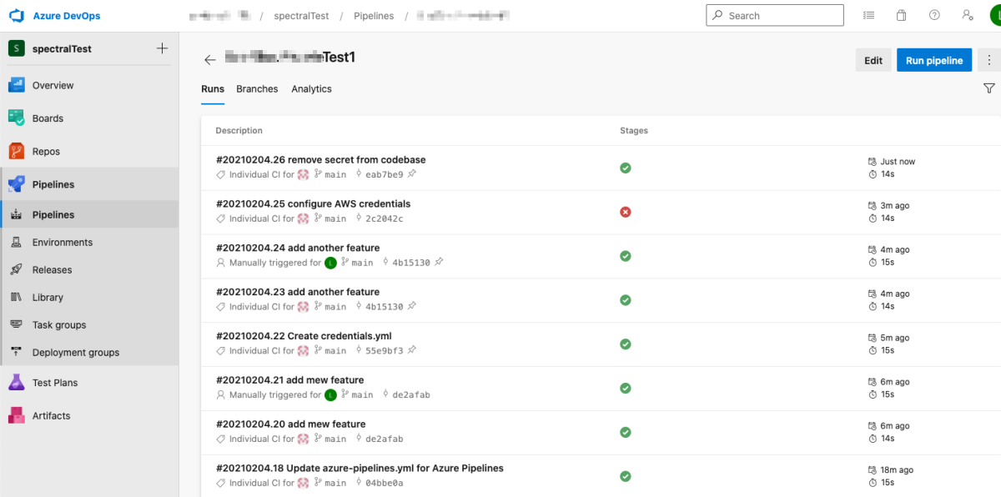This screenshot has width=1001, height=497.
Task: Focus the Search input field
Action: (x=775, y=16)
